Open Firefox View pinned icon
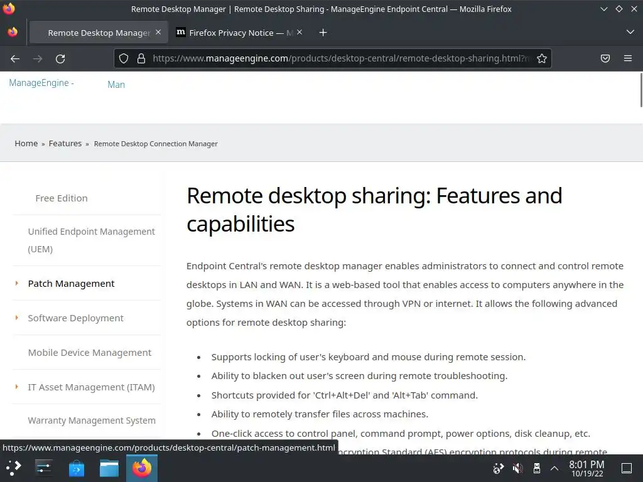Viewport: 643px width, 482px height. point(13,32)
